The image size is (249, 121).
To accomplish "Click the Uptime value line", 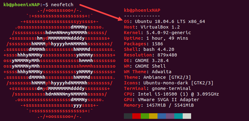I will pos(156,38).
